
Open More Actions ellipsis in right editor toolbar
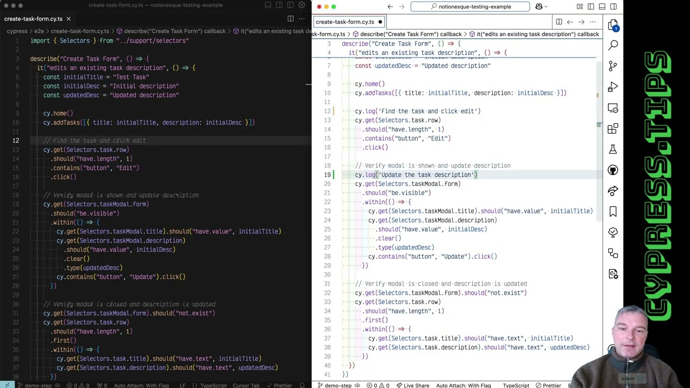tap(592, 22)
